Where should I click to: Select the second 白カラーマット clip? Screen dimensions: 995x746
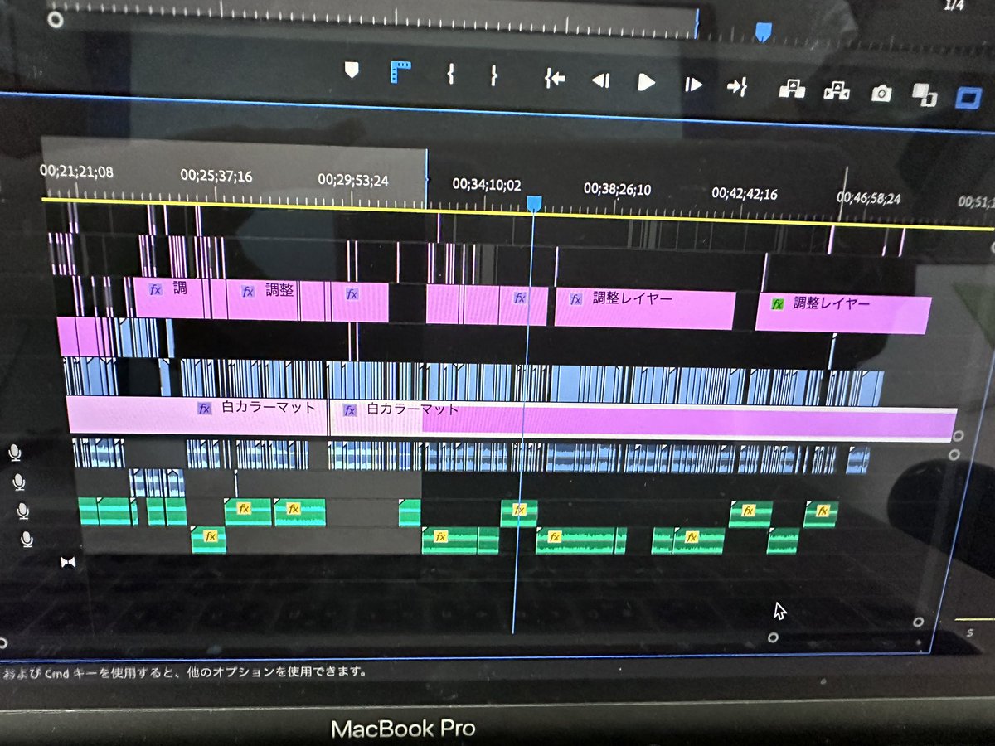point(643,422)
